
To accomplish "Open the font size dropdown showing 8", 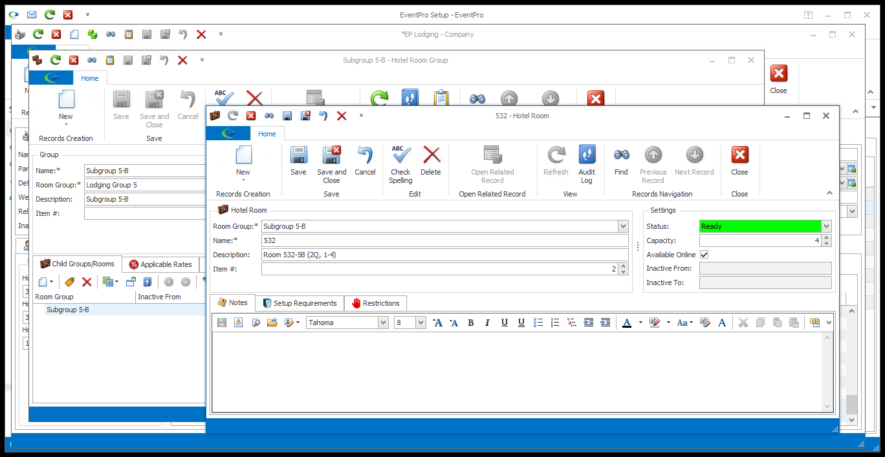I will (421, 323).
